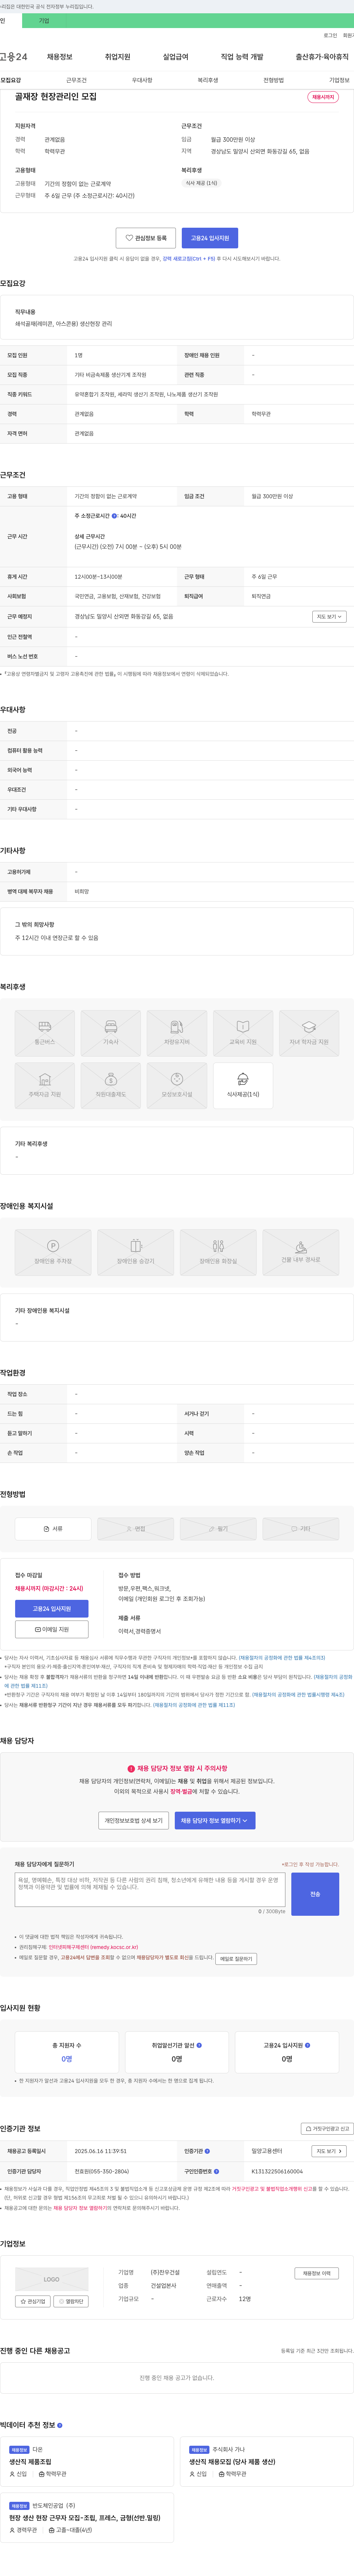Click info icon beside 취업알선기관 알선
This screenshot has width=354, height=2576.
click(199, 2045)
